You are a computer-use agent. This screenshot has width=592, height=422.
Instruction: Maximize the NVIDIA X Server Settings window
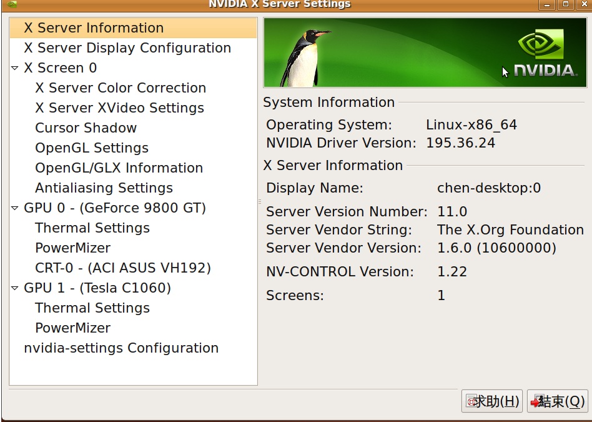pyautogui.click(x=566, y=4)
